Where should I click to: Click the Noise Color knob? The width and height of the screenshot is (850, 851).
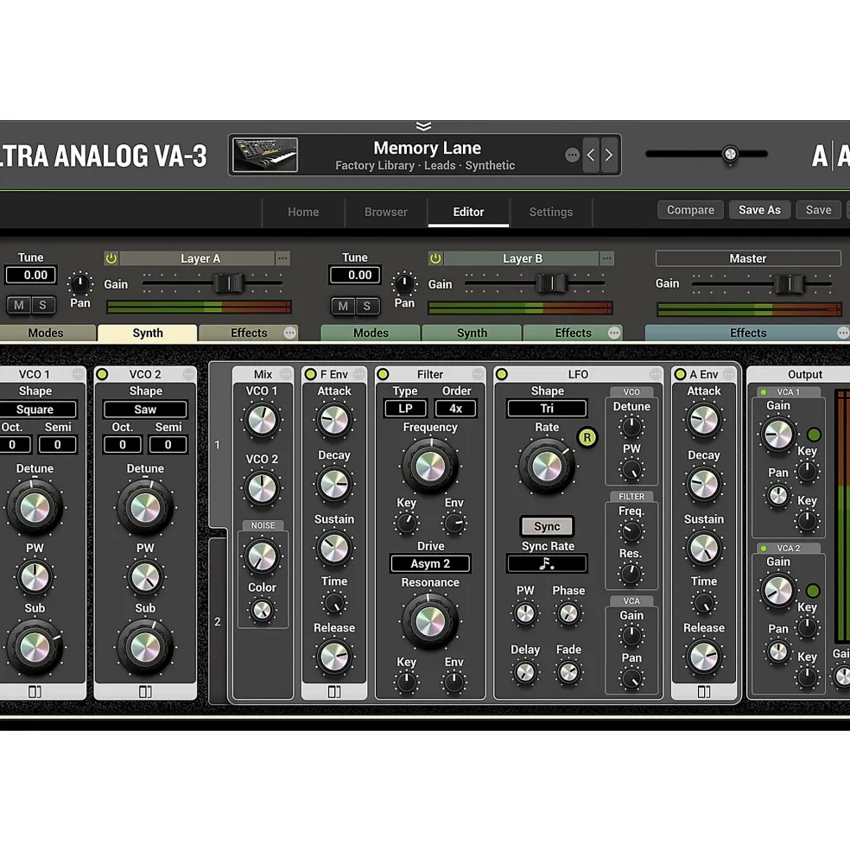pos(262,610)
